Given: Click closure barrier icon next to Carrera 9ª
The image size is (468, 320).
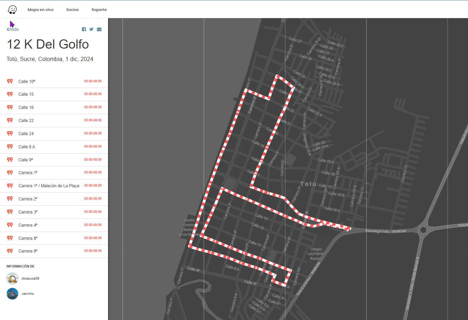Looking at the screenshot, I should (x=10, y=251).
